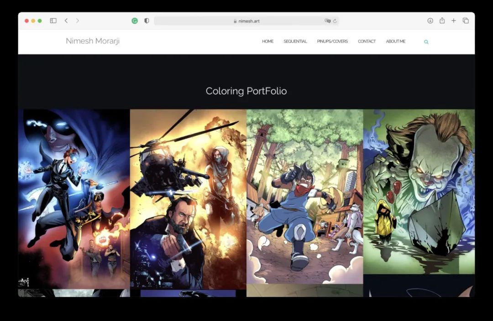Open the running ninja kid artwork
Image resolution: width=493 pixels, height=321 pixels.
(x=304, y=197)
